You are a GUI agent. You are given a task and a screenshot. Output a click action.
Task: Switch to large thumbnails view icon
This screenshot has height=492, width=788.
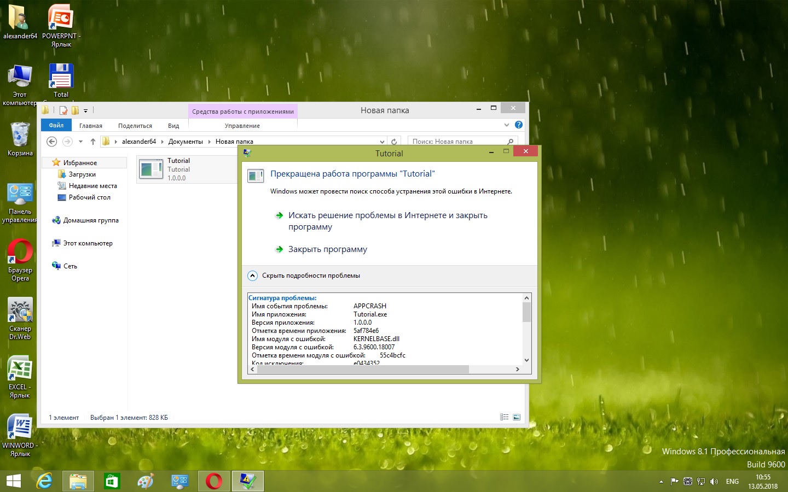coord(517,417)
